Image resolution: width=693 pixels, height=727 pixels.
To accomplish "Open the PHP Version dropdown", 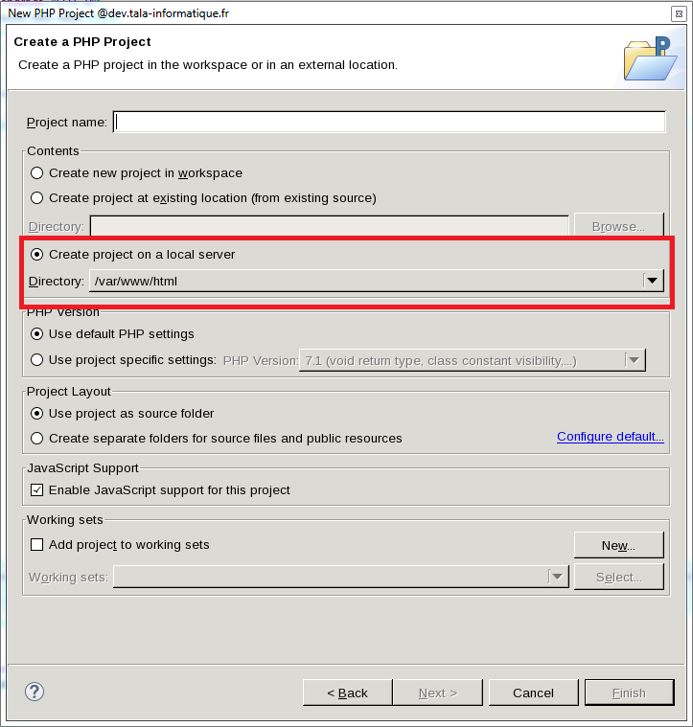I will click(x=634, y=360).
